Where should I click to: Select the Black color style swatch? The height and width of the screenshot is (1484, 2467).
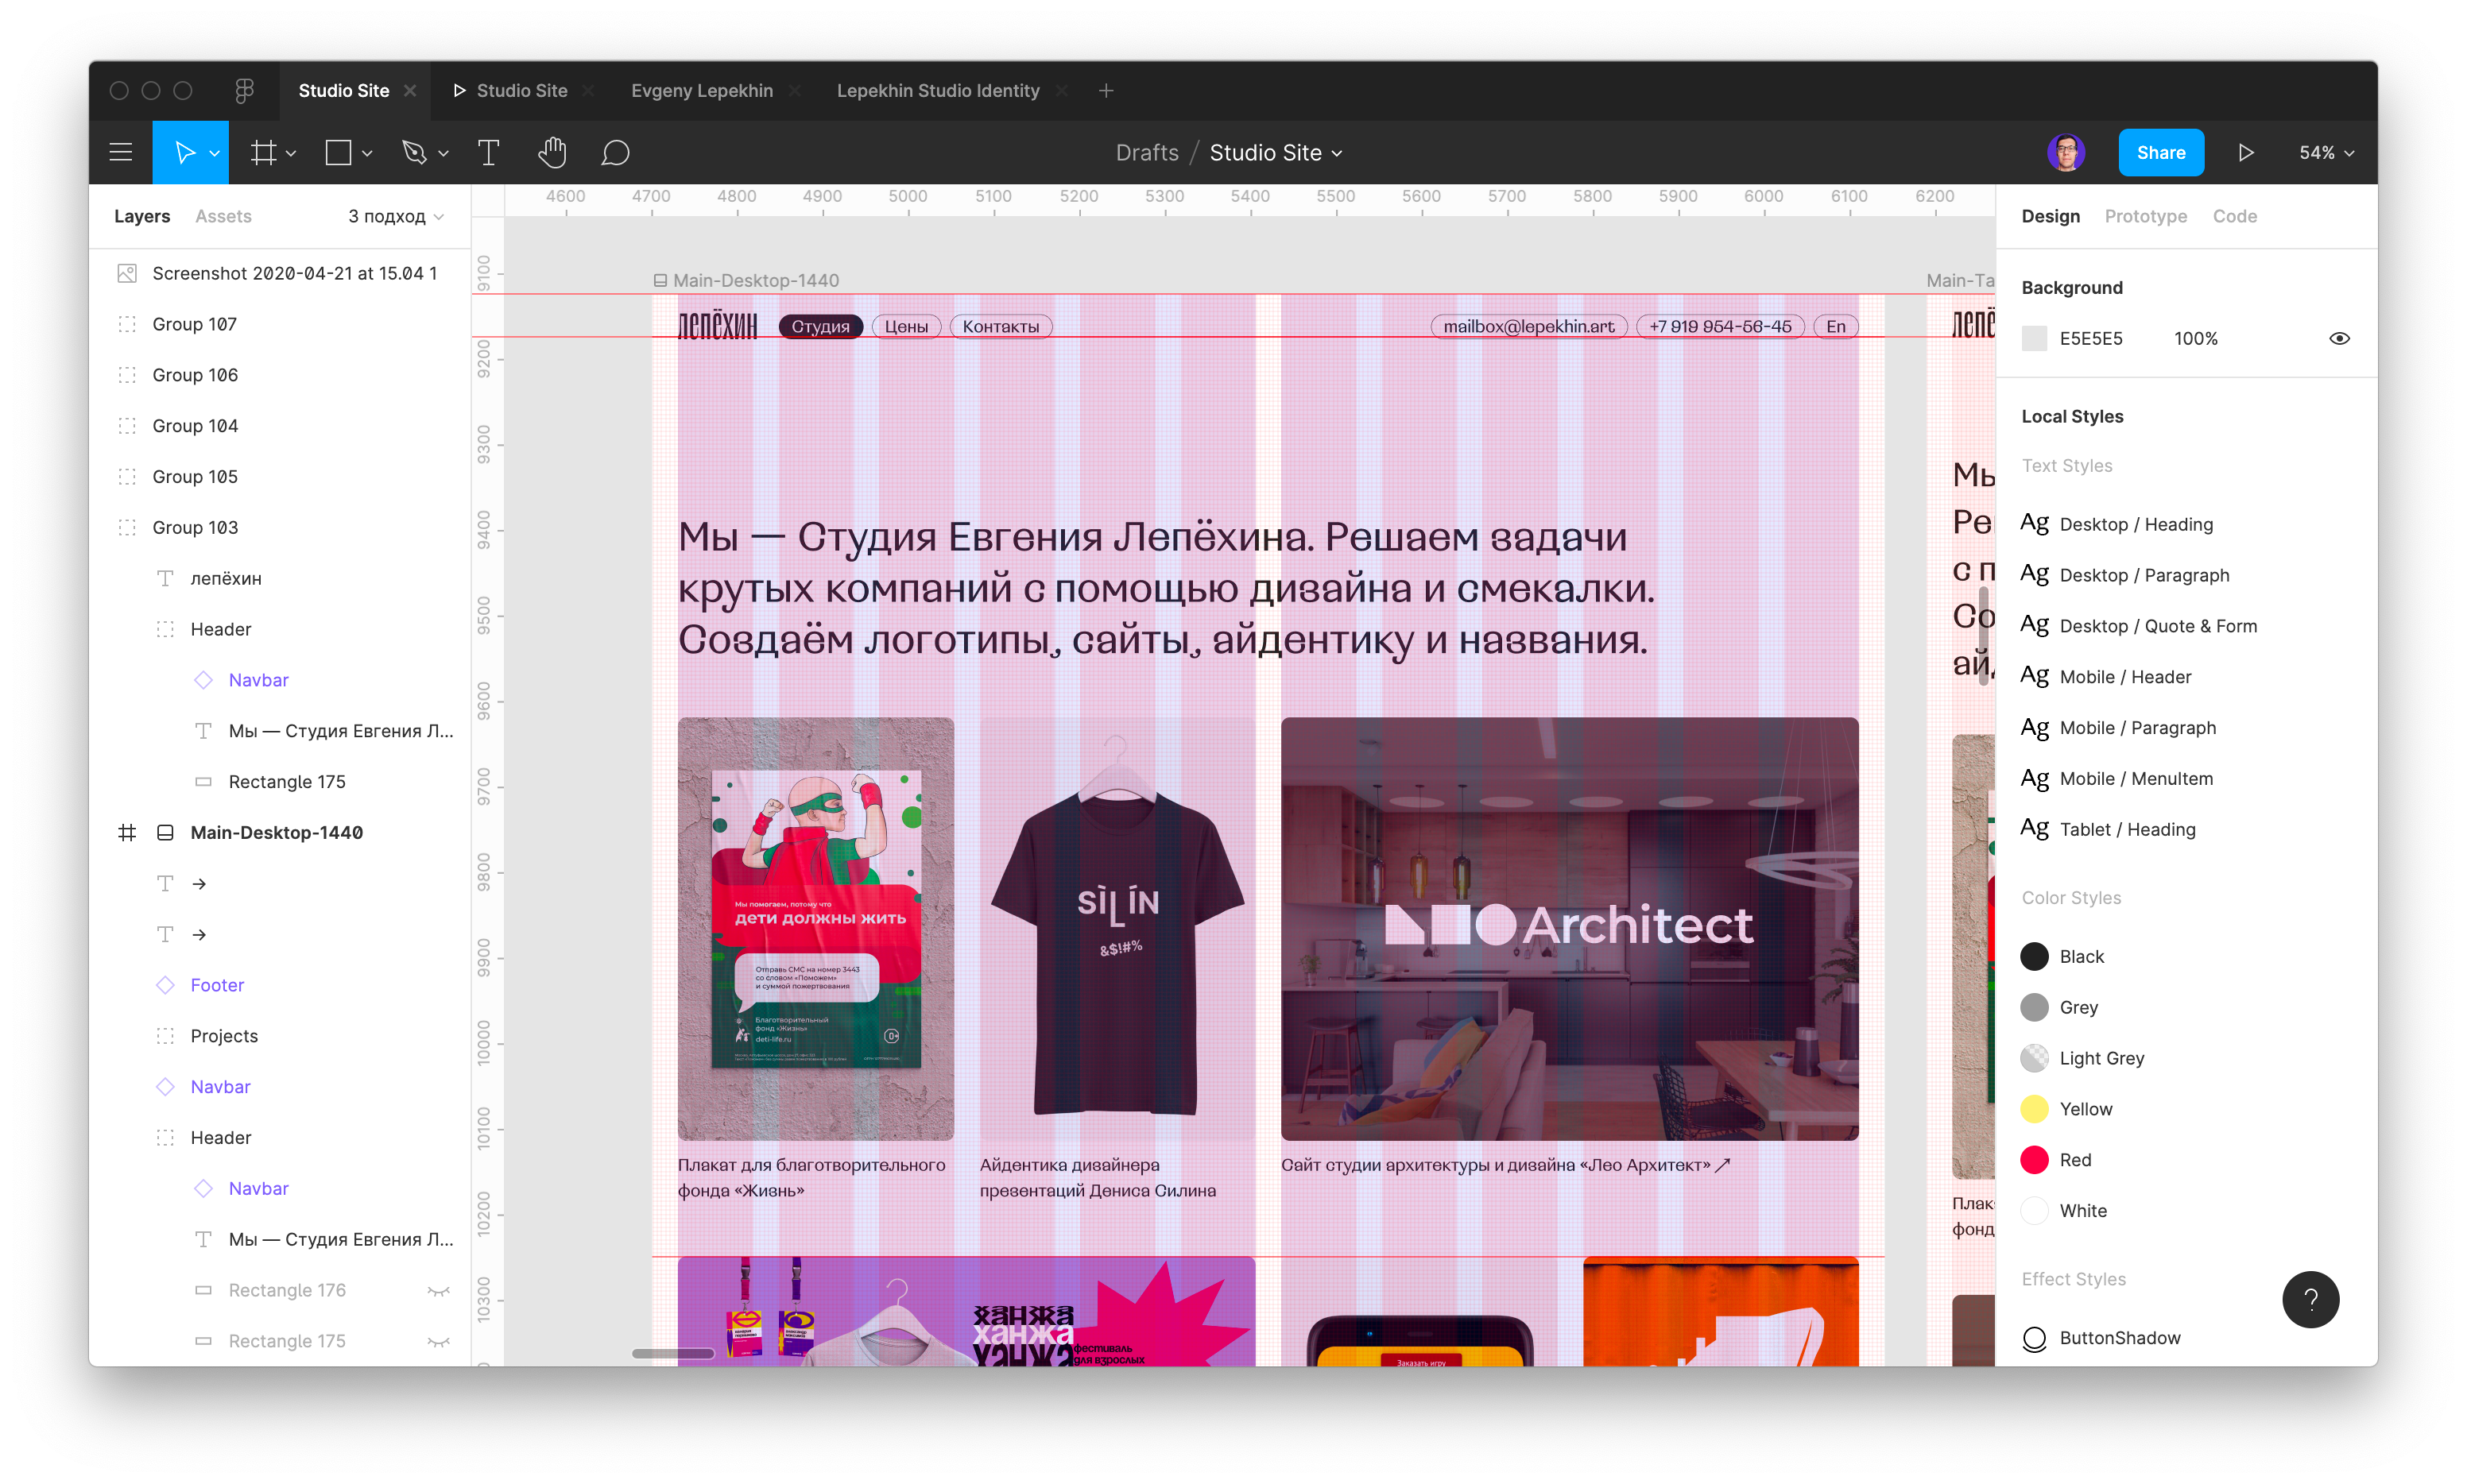click(2034, 956)
